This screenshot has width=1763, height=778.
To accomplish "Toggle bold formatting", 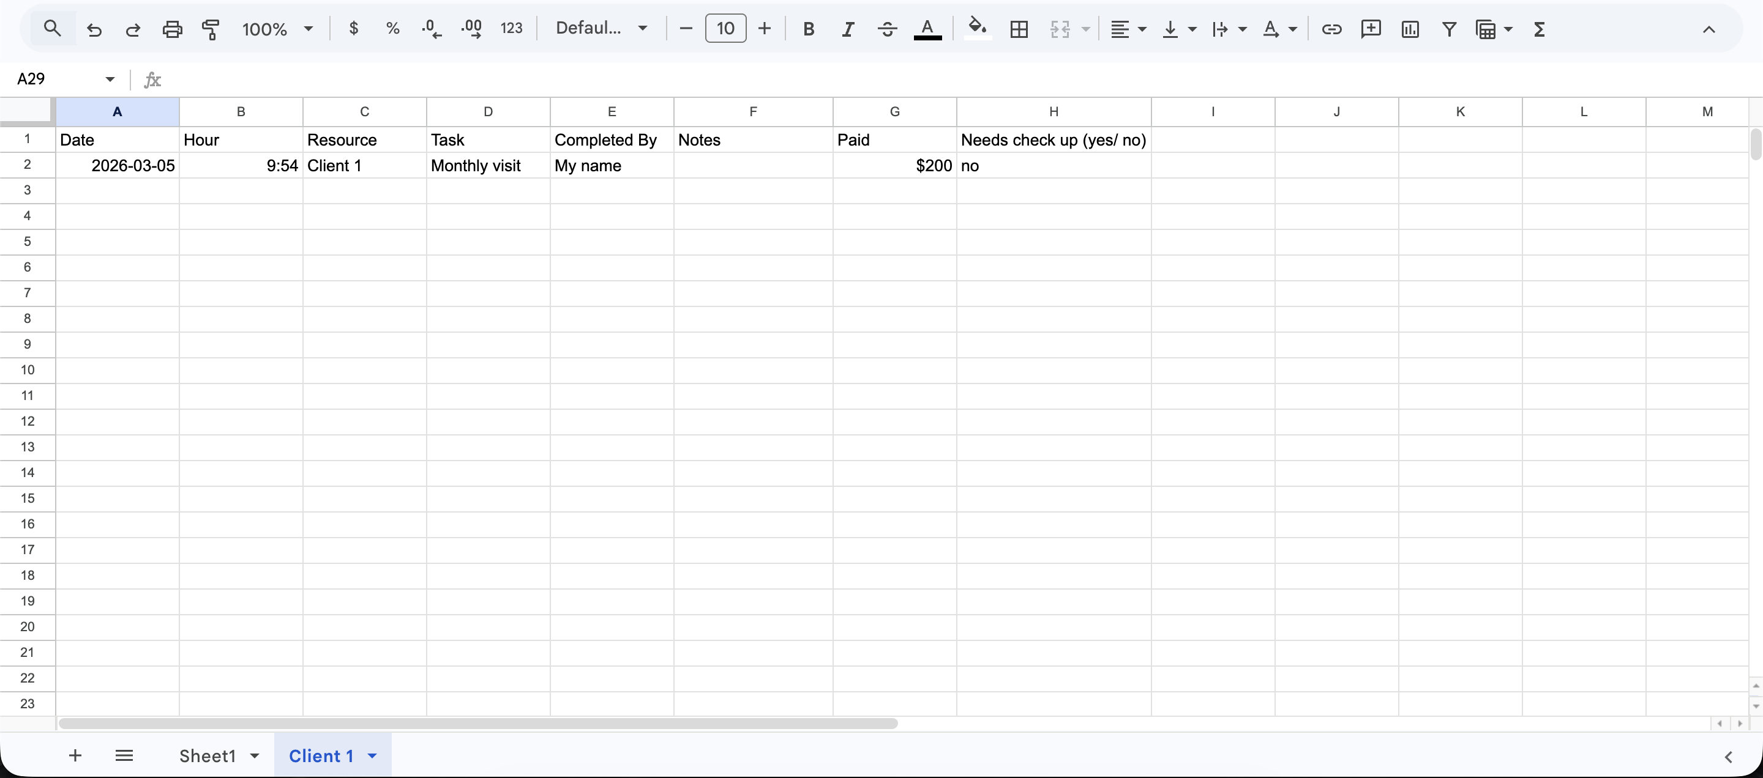I will point(809,29).
